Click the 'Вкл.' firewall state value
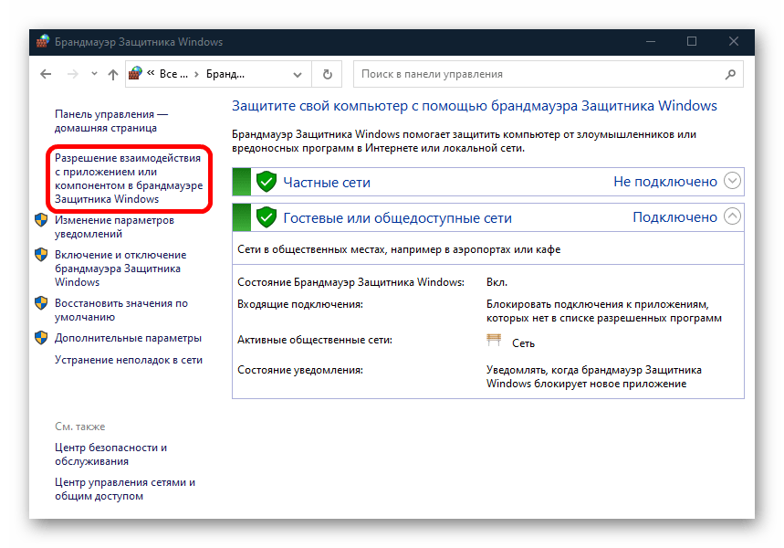This screenshot has width=784, height=548. [x=497, y=282]
